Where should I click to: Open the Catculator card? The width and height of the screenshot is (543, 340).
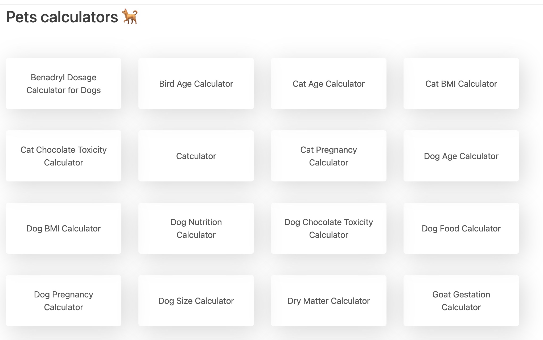click(196, 156)
